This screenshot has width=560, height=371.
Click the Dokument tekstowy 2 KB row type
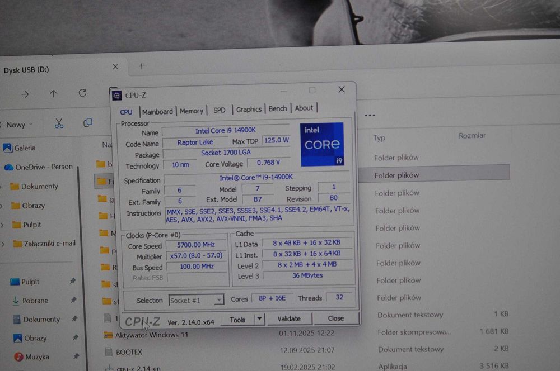[x=410, y=349]
